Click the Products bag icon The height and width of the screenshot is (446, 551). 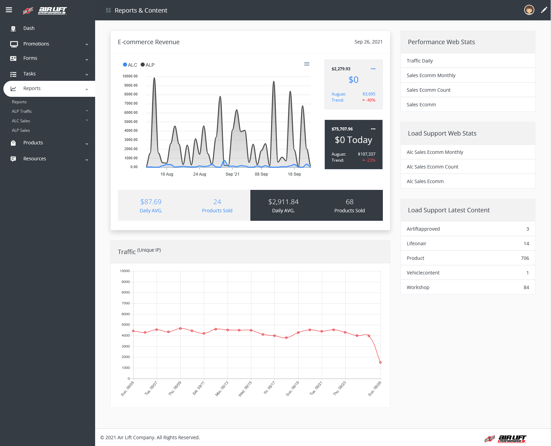coord(13,143)
